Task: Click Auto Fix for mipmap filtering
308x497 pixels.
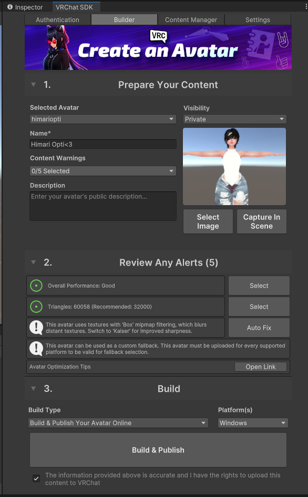Action: pyautogui.click(x=259, y=328)
